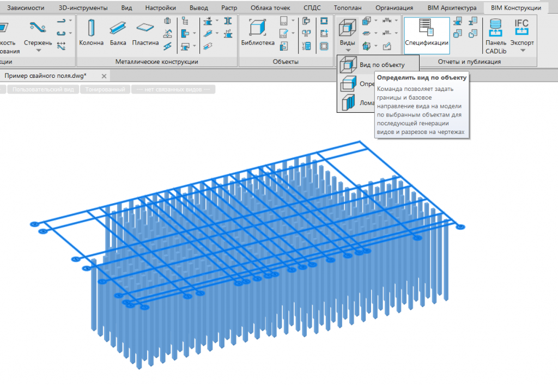Select the Балка beam tool
Image resolution: width=558 pixels, height=385 pixels.
pos(118,28)
